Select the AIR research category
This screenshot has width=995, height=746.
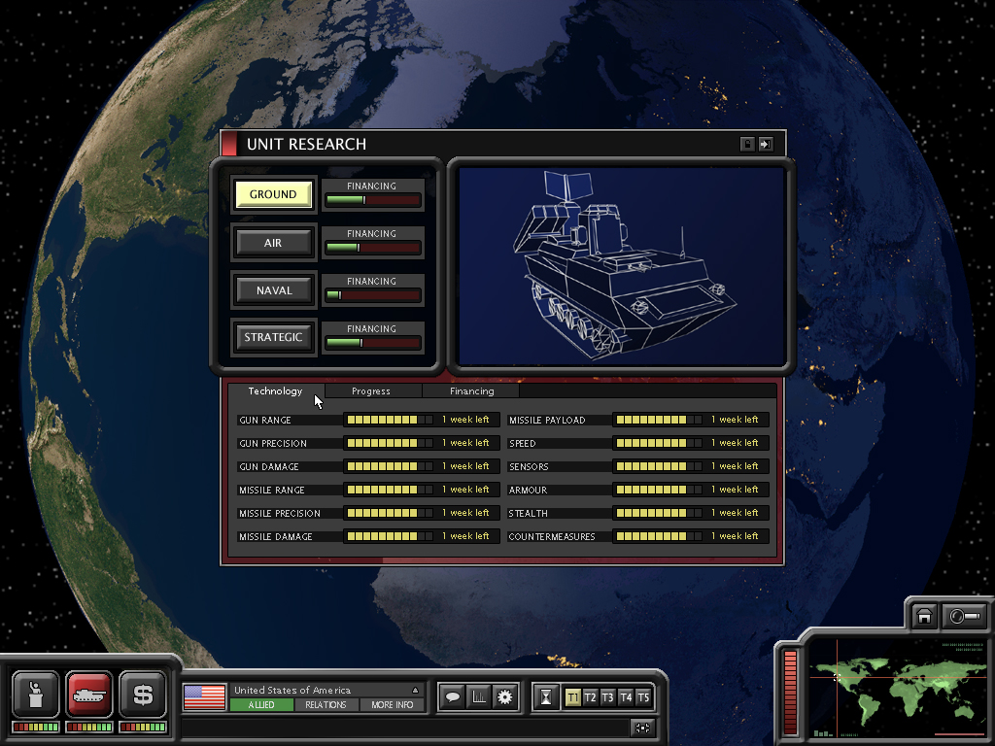pos(273,243)
